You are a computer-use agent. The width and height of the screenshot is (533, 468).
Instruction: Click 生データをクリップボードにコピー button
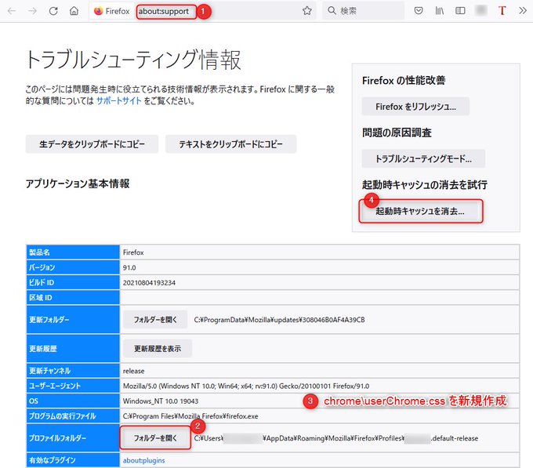point(92,144)
